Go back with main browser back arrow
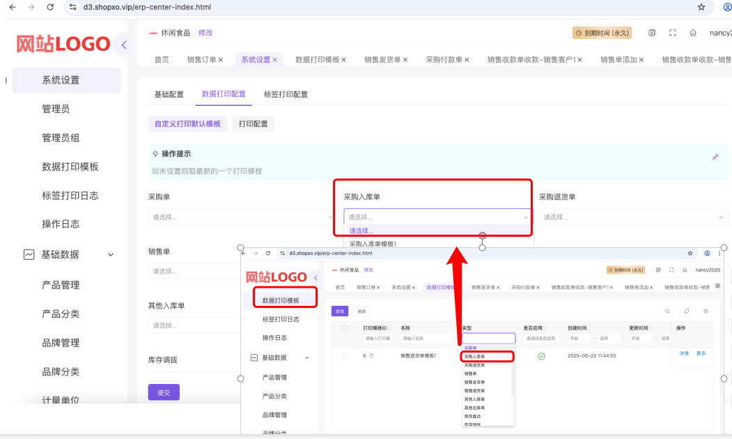This screenshot has width=732, height=439. [13, 7]
